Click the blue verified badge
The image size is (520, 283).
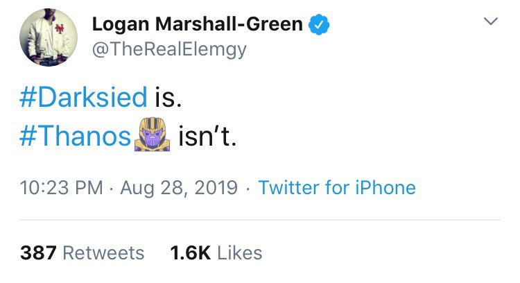coord(318,25)
